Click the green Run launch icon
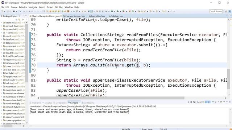Screen dimensions: 232x130 click(112, 11)
